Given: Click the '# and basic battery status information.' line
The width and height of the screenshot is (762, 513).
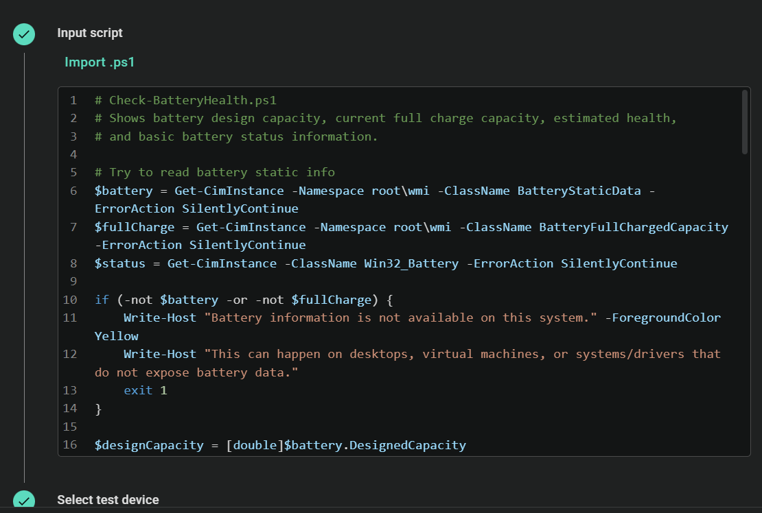Looking at the screenshot, I should coord(236,137).
